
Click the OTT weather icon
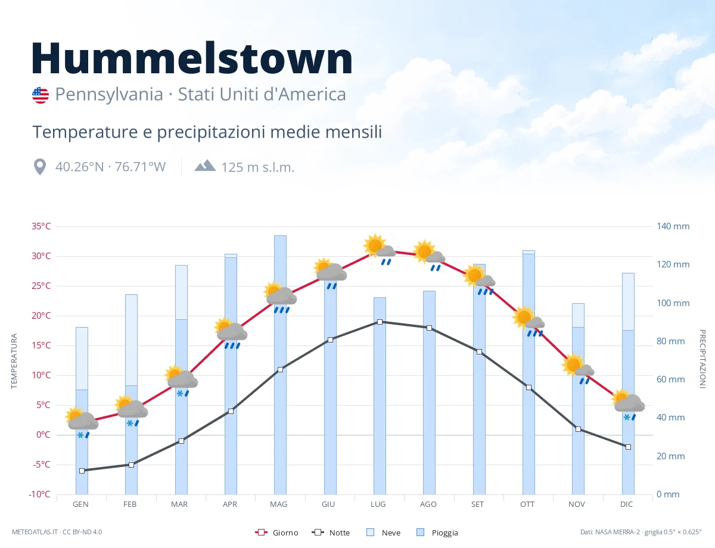[x=529, y=322]
